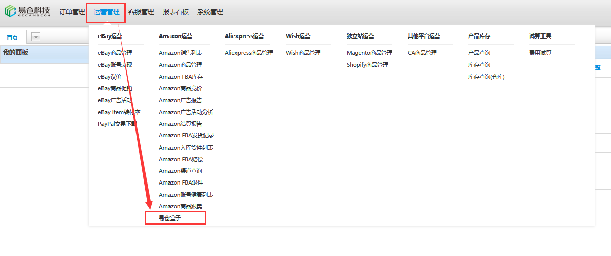Open the 报表看板 menu
The width and height of the screenshot is (611, 256).
click(x=176, y=12)
